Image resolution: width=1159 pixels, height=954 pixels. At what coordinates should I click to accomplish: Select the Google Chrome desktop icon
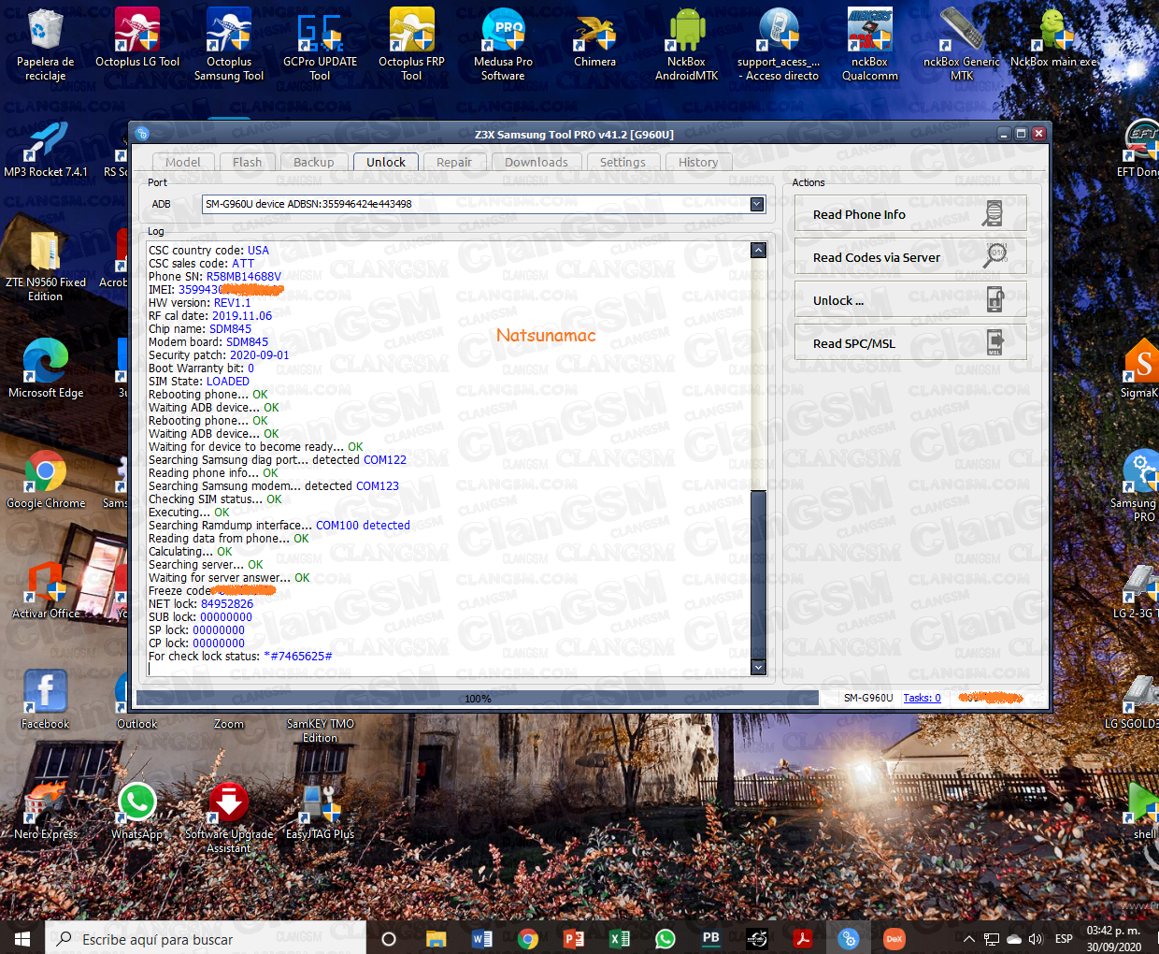[x=45, y=479]
